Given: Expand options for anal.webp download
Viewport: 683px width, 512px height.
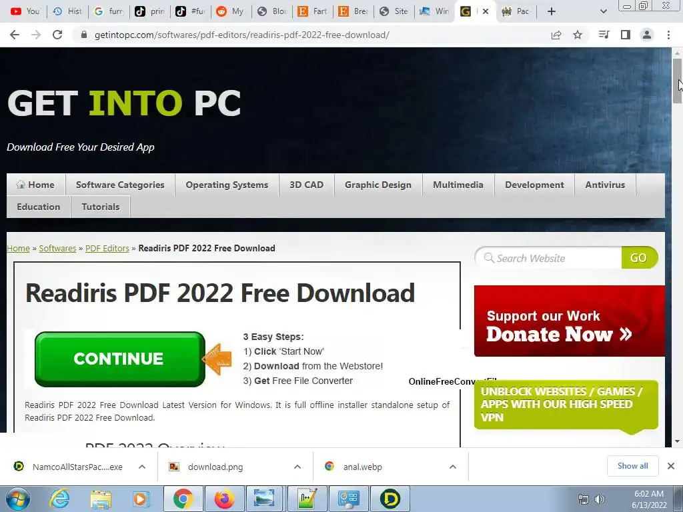Looking at the screenshot, I should [453, 467].
